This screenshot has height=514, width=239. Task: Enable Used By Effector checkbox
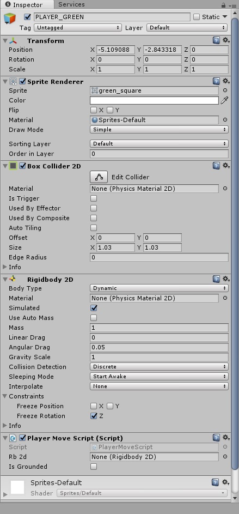(x=94, y=208)
